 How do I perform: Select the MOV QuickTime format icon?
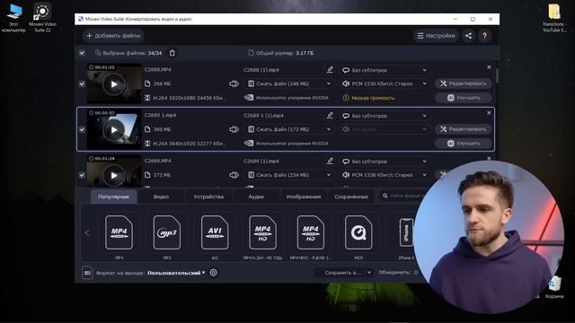coord(358,233)
